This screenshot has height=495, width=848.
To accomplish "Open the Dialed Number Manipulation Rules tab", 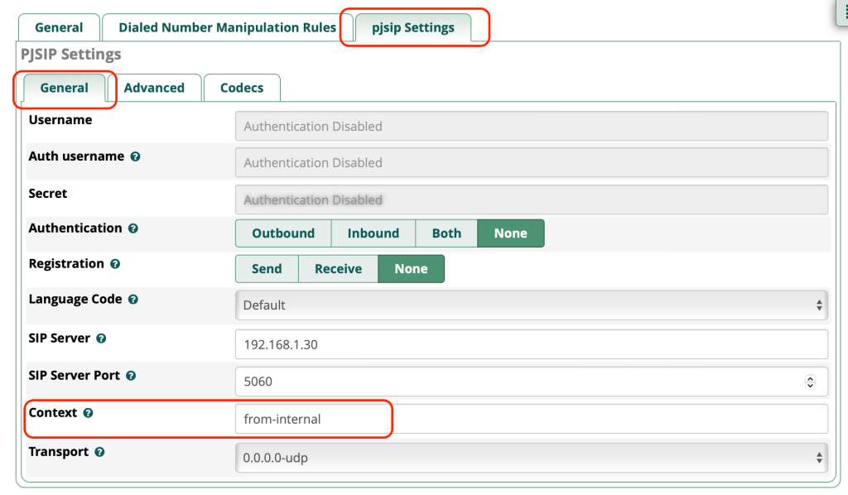I will (x=227, y=27).
